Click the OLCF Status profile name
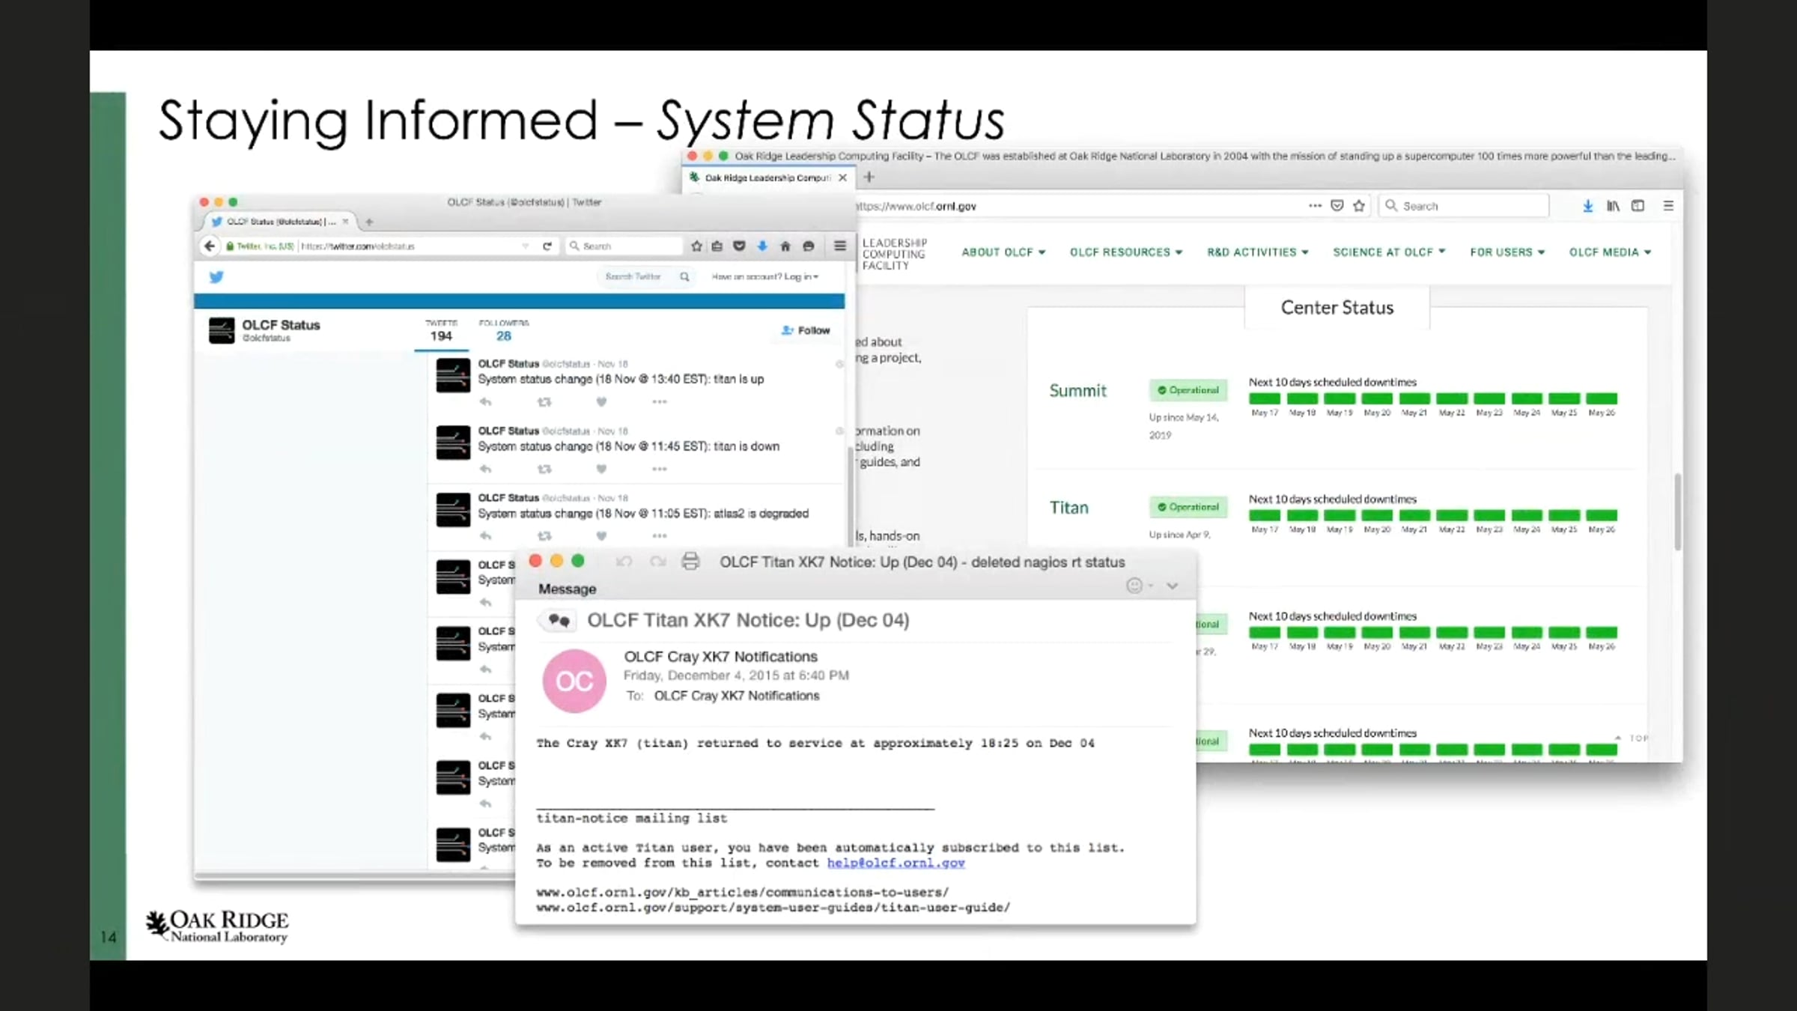The width and height of the screenshot is (1797, 1011). pos(281,325)
